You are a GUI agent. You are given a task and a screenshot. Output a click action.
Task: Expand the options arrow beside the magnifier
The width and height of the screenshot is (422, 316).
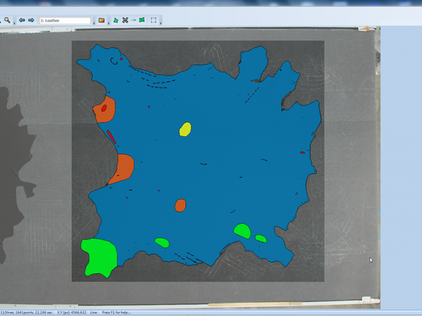pos(15,23)
